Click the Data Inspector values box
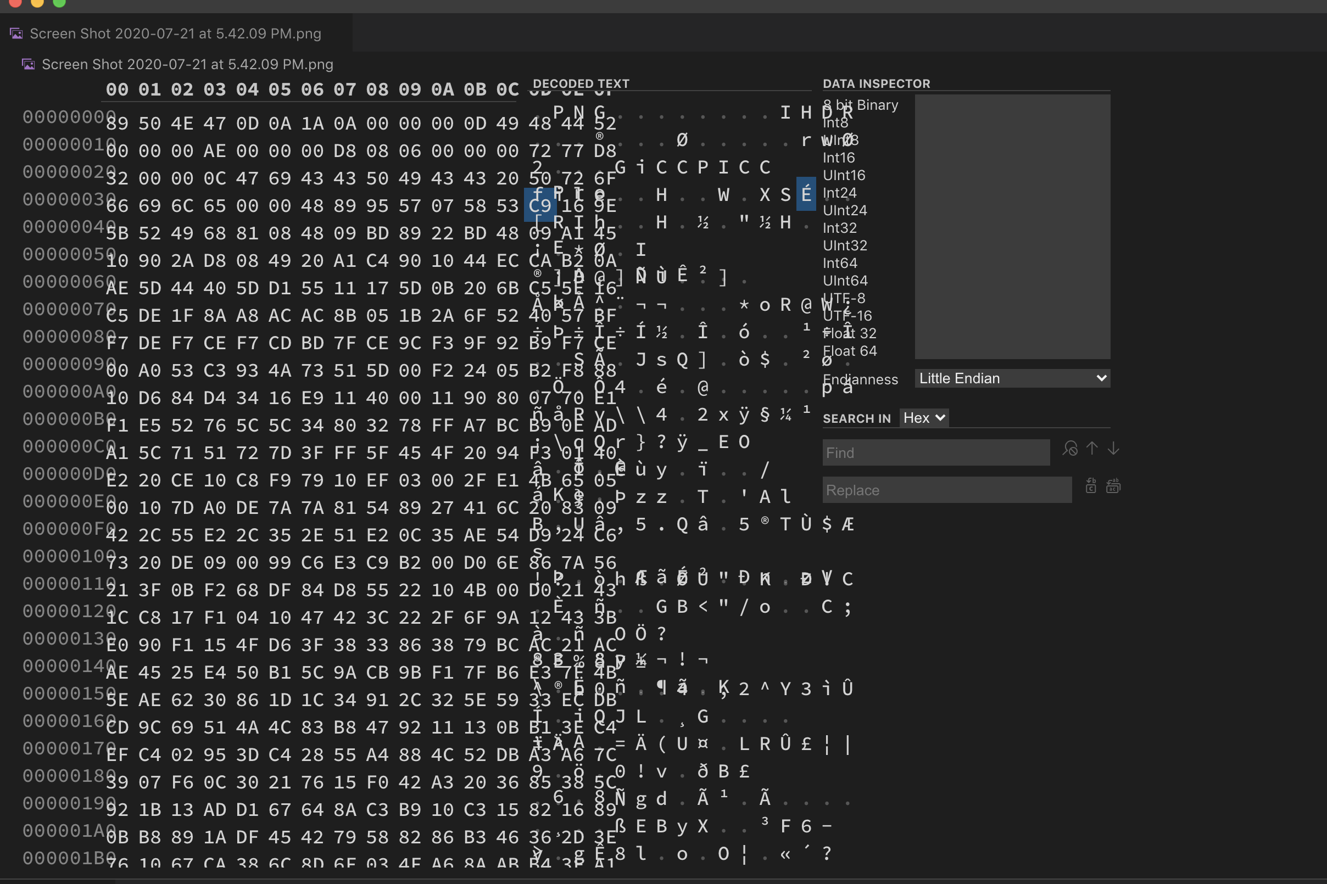This screenshot has height=884, width=1327. click(1012, 227)
